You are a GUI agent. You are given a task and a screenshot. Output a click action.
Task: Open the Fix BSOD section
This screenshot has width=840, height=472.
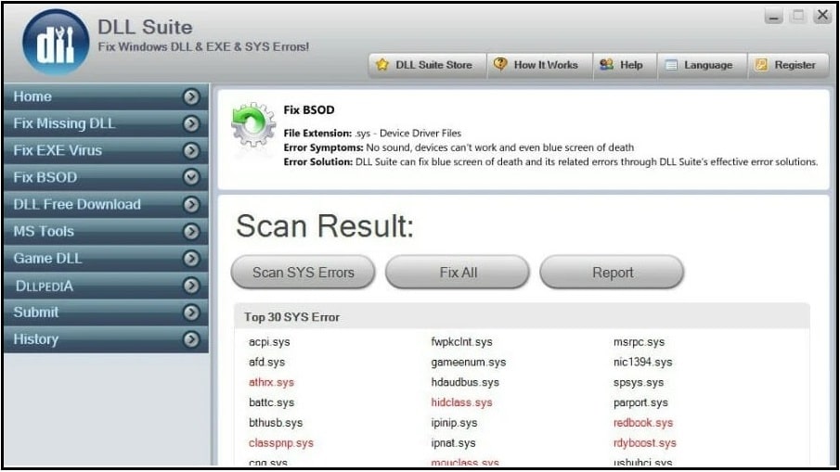coord(106,177)
